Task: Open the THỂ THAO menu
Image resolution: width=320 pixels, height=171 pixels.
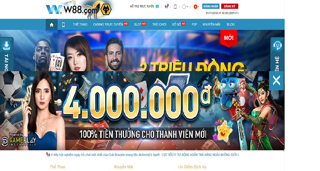Action: (x=80, y=24)
